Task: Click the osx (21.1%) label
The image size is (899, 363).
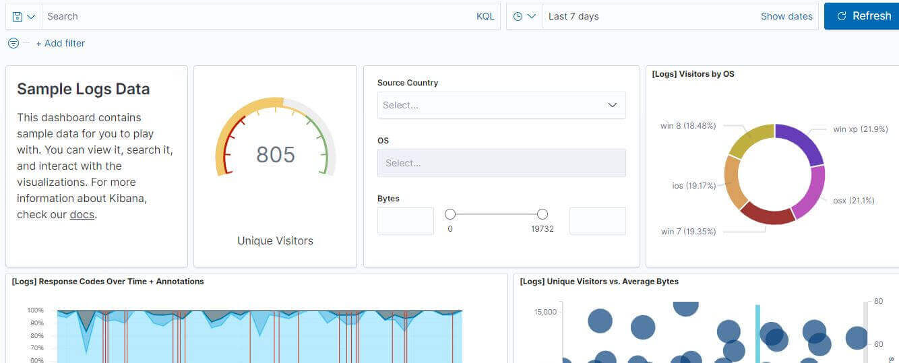Action: [x=854, y=200]
